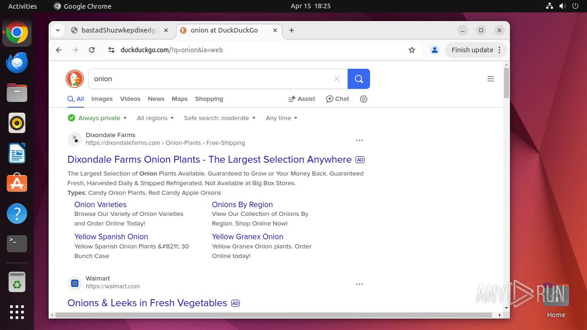The image size is (587, 330).
Task: Launch Terminal from the dock
Action: [17, 244]
